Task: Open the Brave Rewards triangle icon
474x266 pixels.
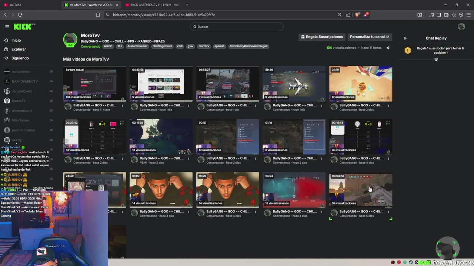Action: click(x=366, y=15)
